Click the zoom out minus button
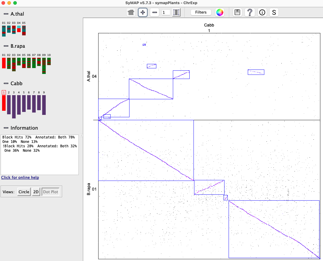The width and height of the screenshot is (323, 261). (x=155, y=12)
